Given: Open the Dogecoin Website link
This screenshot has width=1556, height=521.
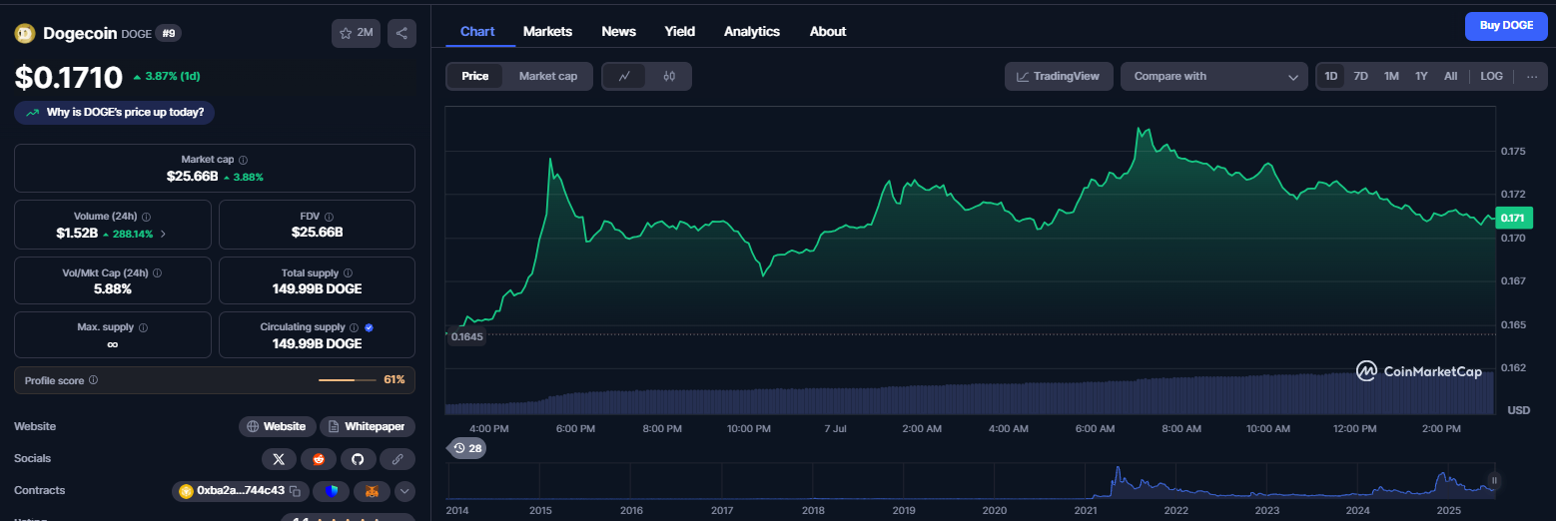Looking at the screenshot, I should point(277,426).
